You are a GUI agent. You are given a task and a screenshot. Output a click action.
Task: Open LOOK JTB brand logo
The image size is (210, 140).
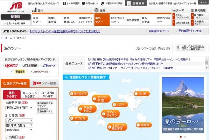(11, 65)
